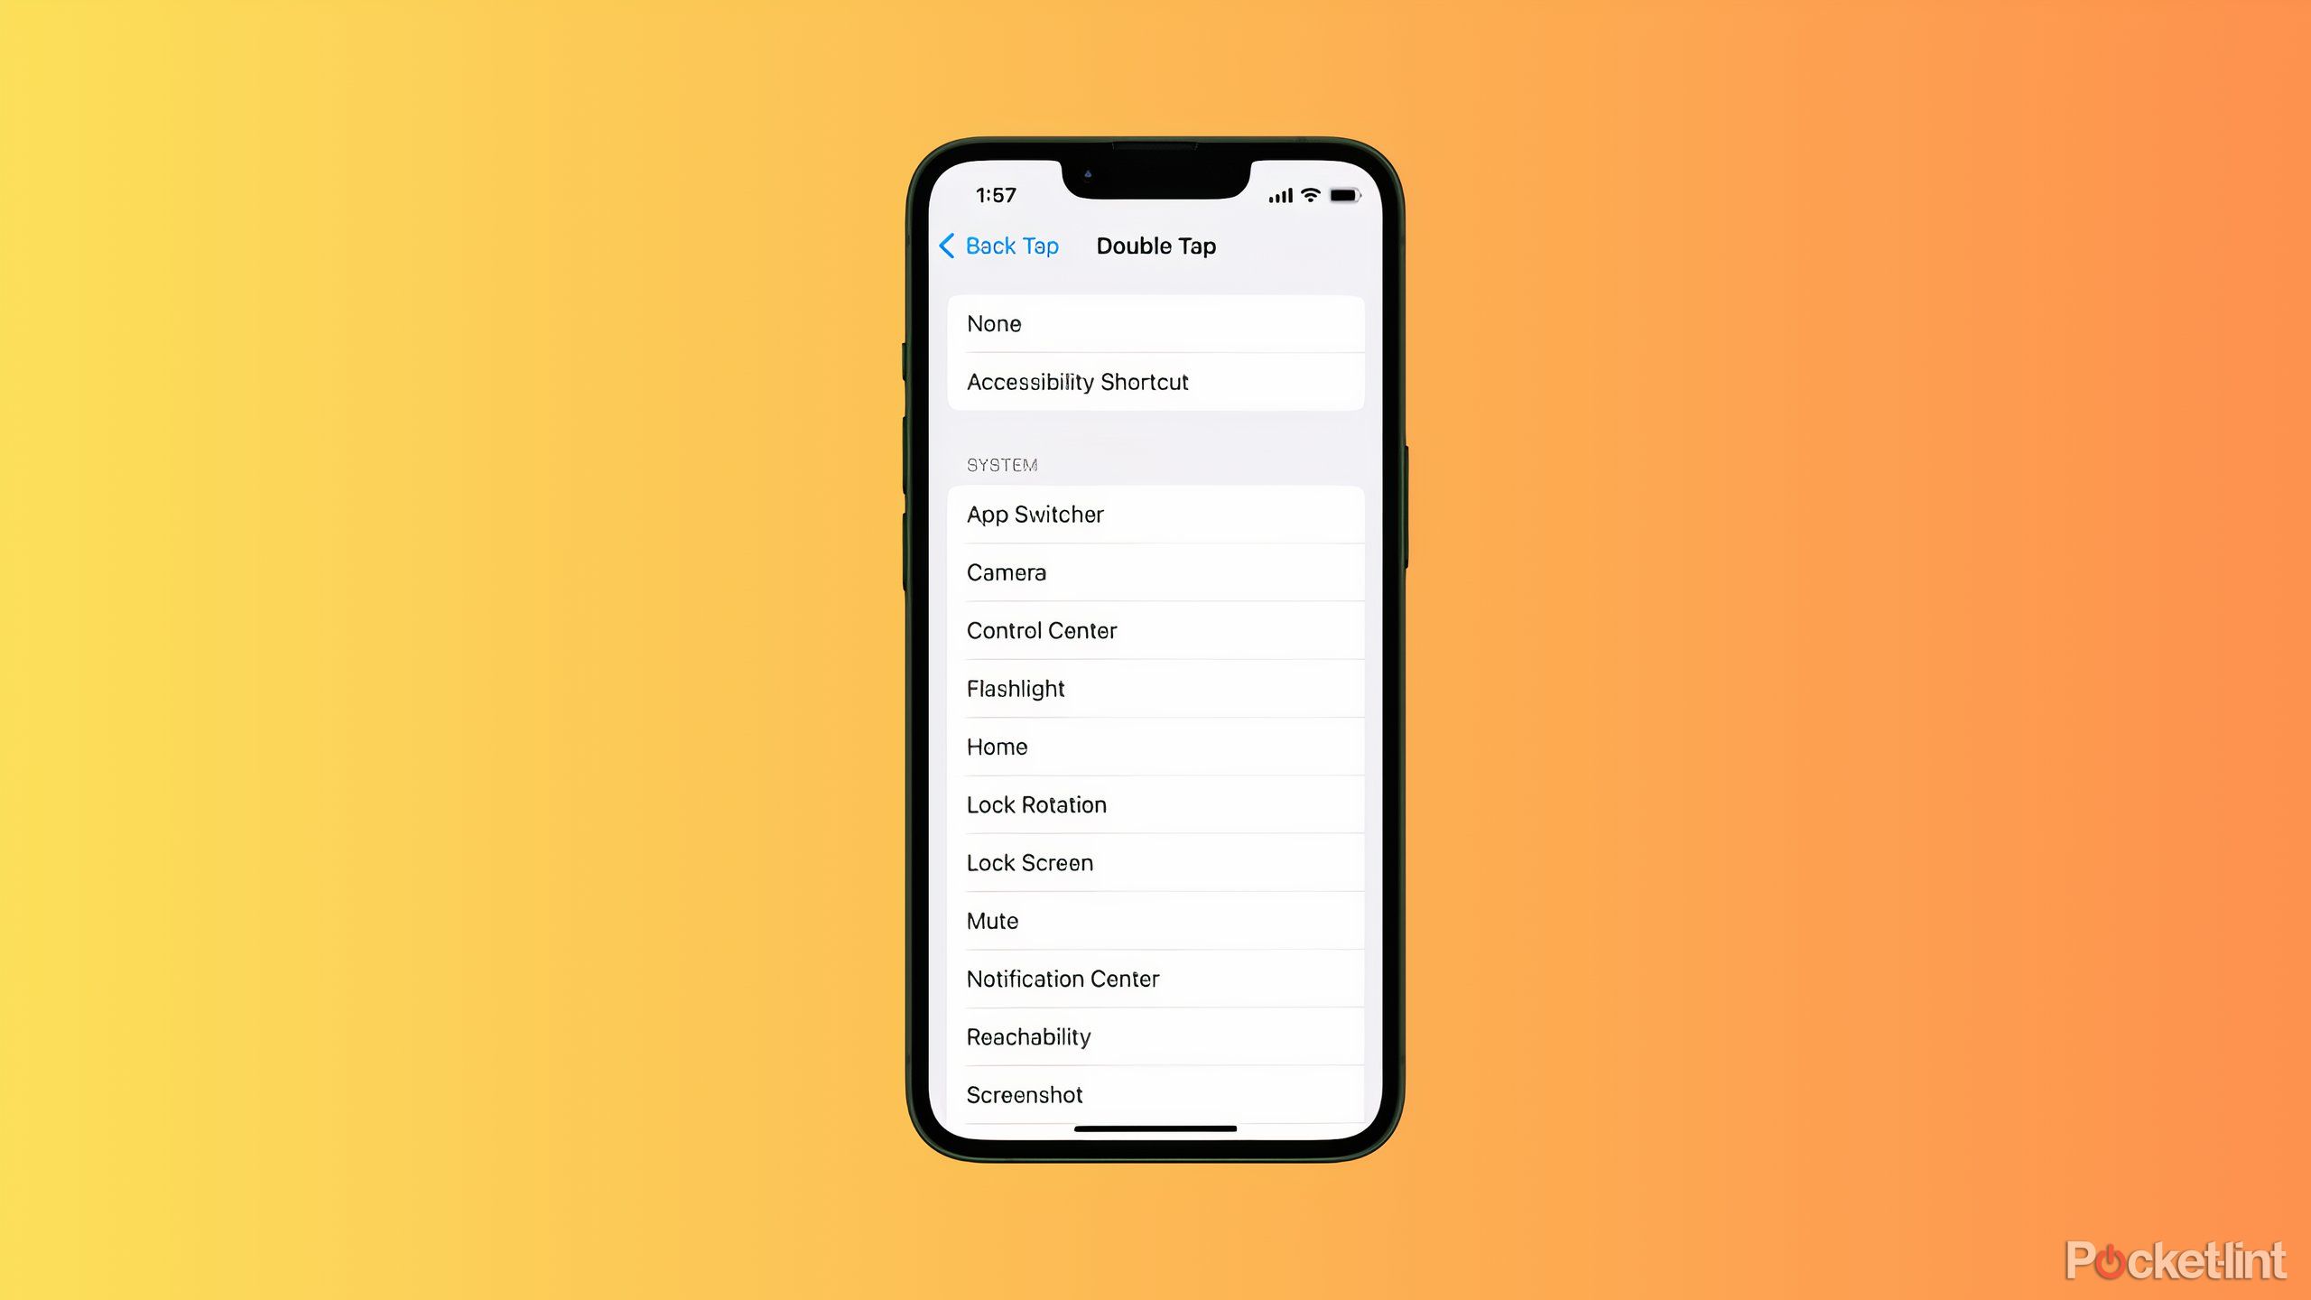This screenshot has width=2311, height=1300.
Task: Select Mute for Double Tap action
Action: [1155, 919]
